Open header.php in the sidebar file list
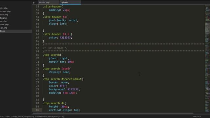 (x=4, y=14)
